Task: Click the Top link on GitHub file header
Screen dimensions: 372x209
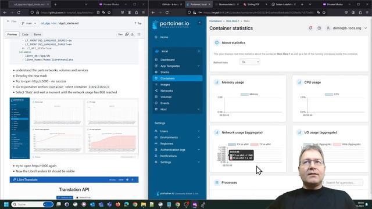Action: click(138, 23)
